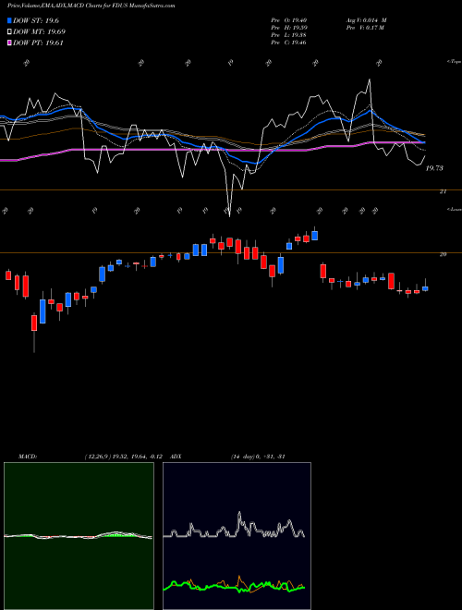This screenshot has height=610, width=462.
Task: Open the dark blue ADX indicator panel
Action: pos(237,536)
